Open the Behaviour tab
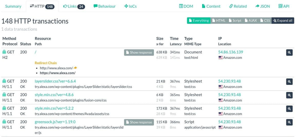Viewport: 297px width, 137px height. [x=104, y=6]
